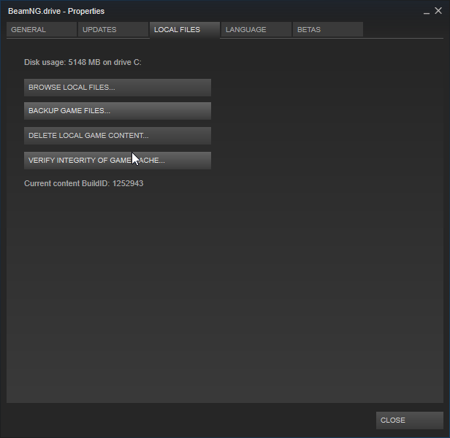
Task: Select the Local Files tab
Action: 185,30
